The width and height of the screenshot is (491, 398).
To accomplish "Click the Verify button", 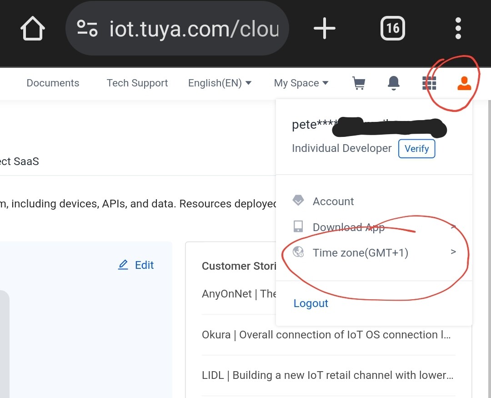I will tap(416, 149).
